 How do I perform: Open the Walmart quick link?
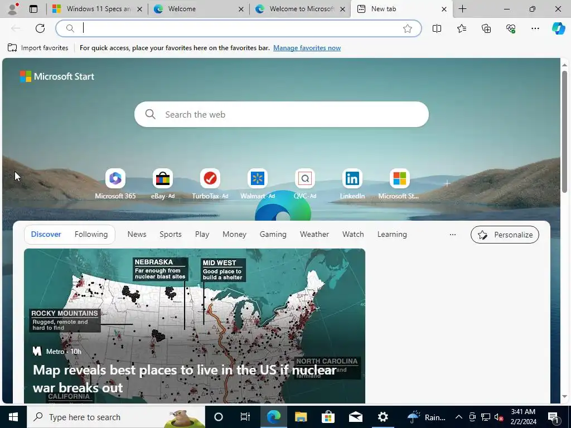pyautogui.click(x=258, y=184)
